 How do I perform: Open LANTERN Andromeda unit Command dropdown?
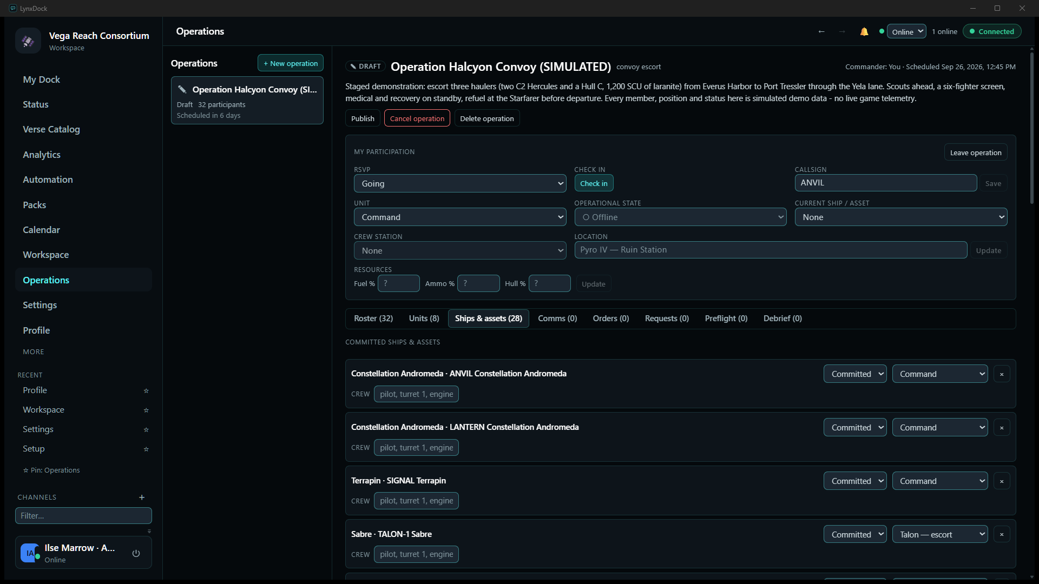click(940, 428)
